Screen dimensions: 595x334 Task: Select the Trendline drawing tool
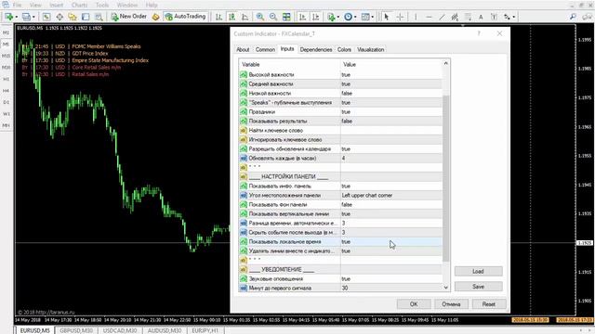click(x=442, y=17)
